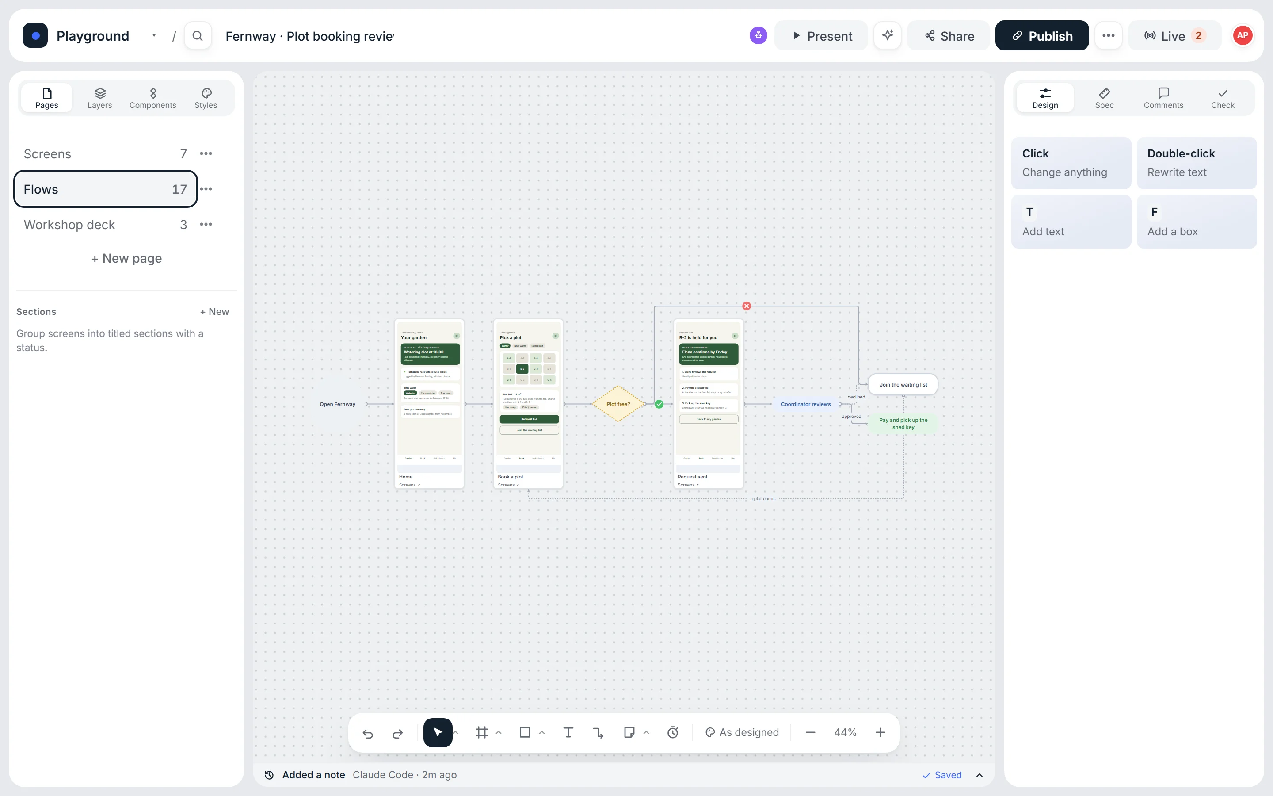Switch to the Design tab
The height and width of the screenshot is (796, 1273).
point(1045,99)
